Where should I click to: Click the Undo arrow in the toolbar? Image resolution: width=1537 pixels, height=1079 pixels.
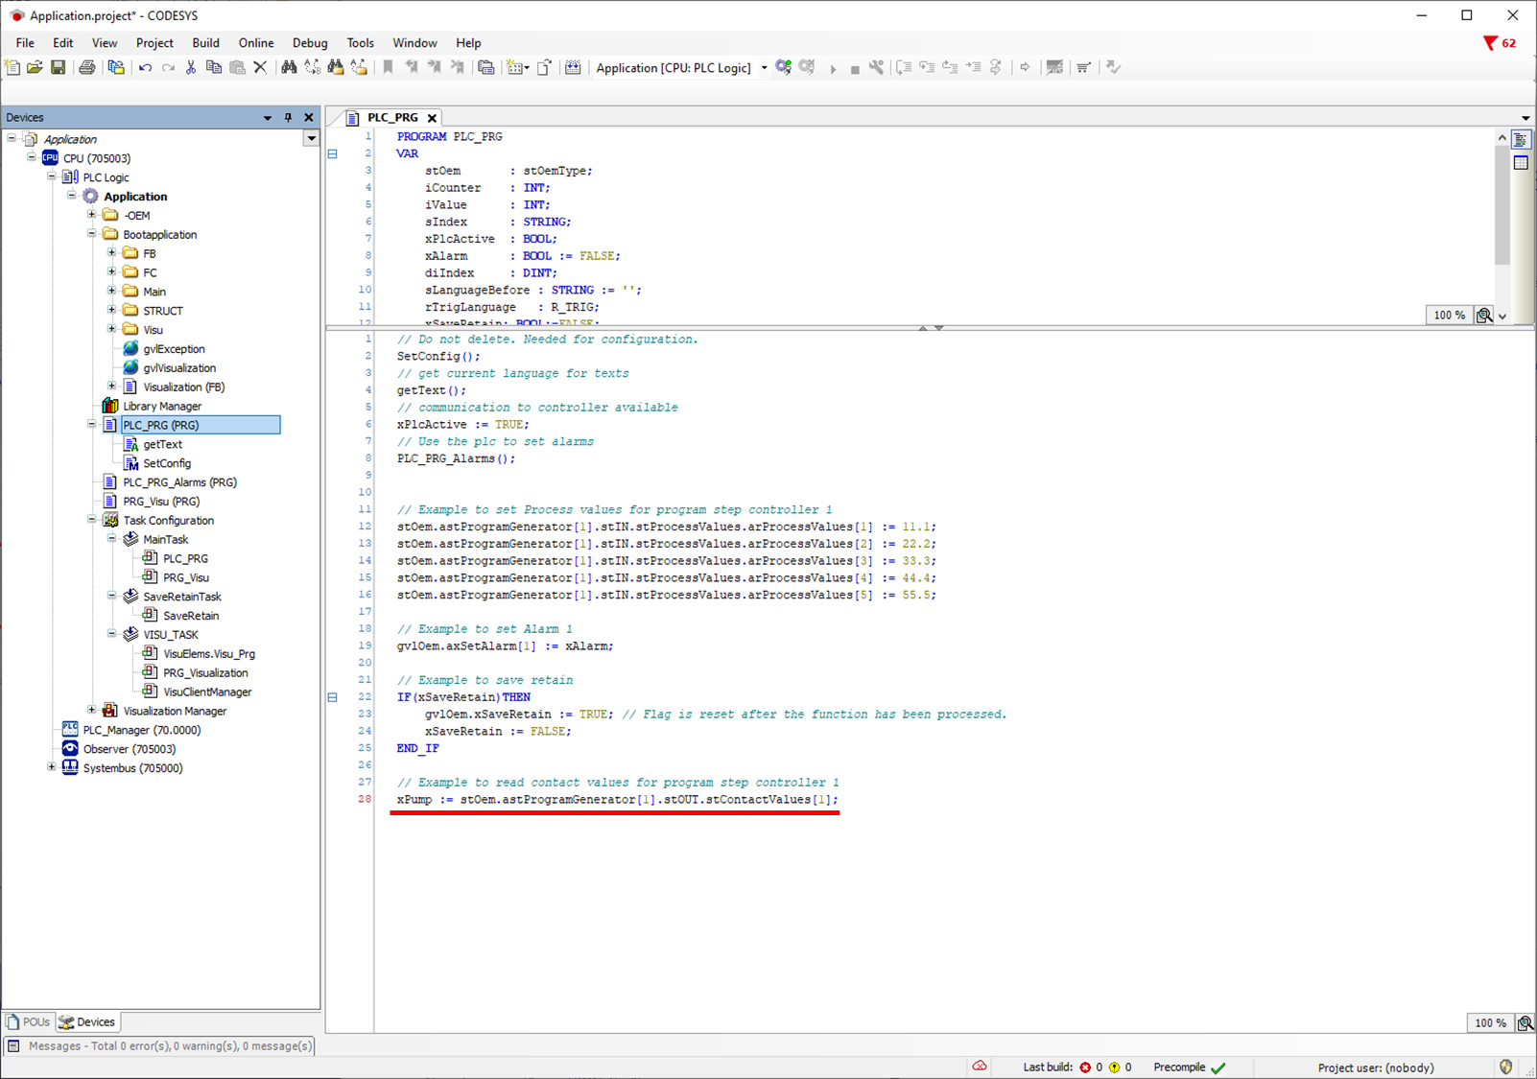tap(145, 67)
